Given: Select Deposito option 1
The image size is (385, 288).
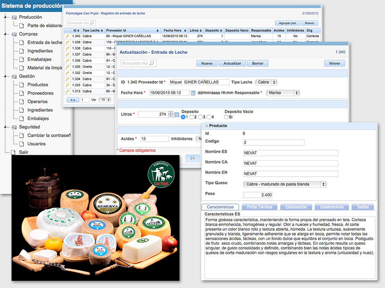Looking at the screenshot, I should coord(183,117).
